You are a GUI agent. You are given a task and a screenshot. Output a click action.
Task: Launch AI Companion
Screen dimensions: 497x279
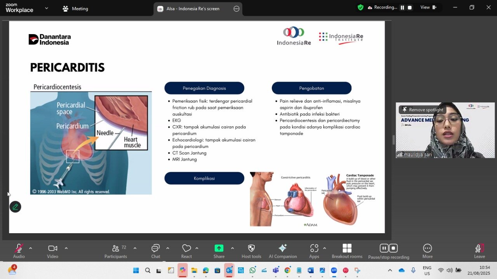[x=283, y=248]
